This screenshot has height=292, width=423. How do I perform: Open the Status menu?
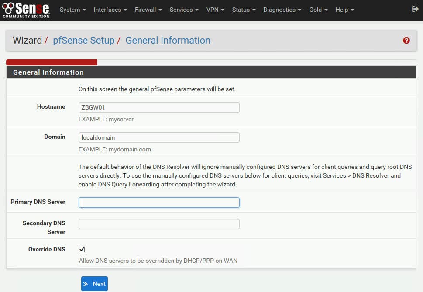[x=244, y=10]
